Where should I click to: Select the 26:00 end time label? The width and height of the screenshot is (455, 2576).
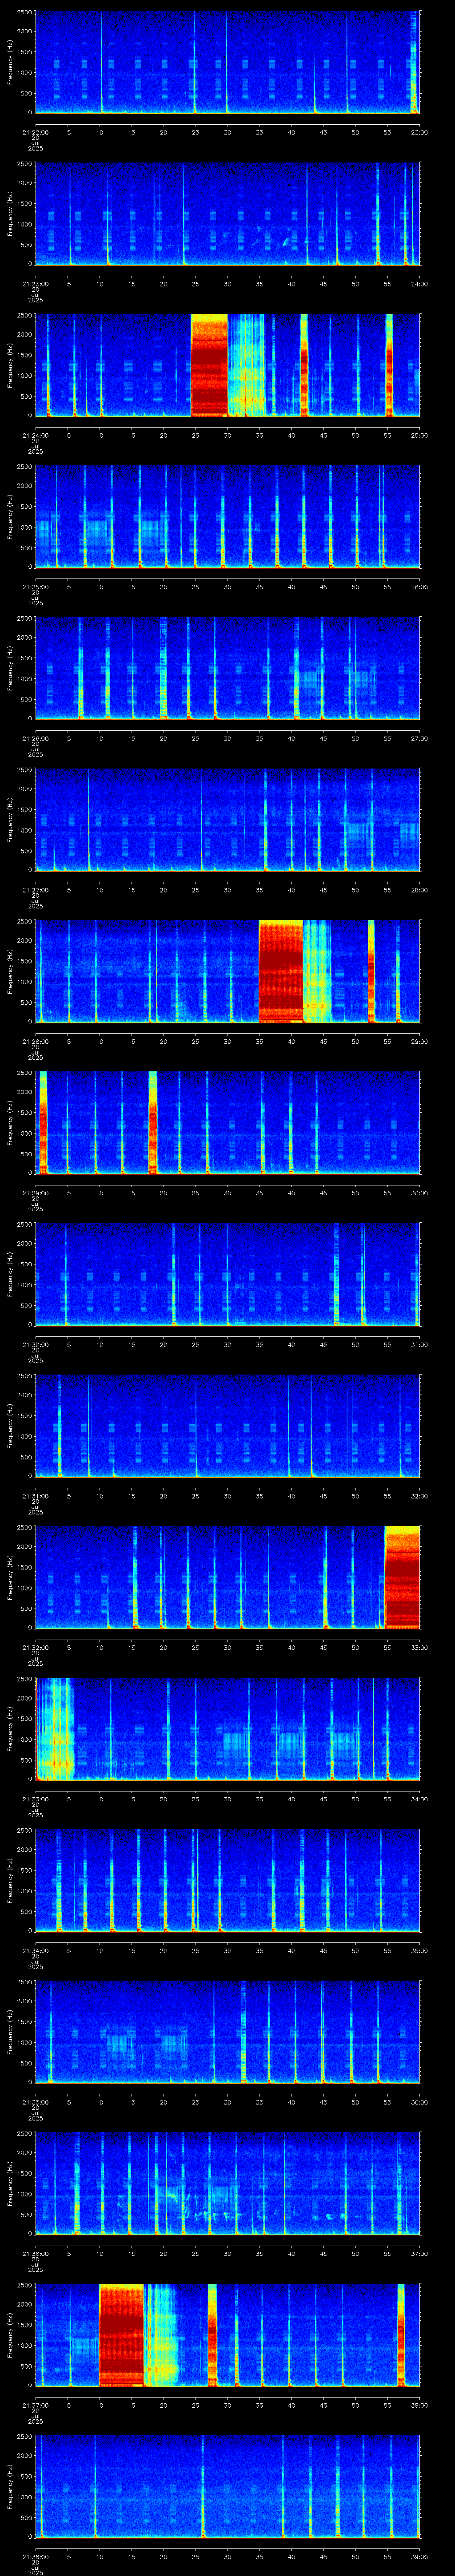pyautogui.click(x=419, y=587)
